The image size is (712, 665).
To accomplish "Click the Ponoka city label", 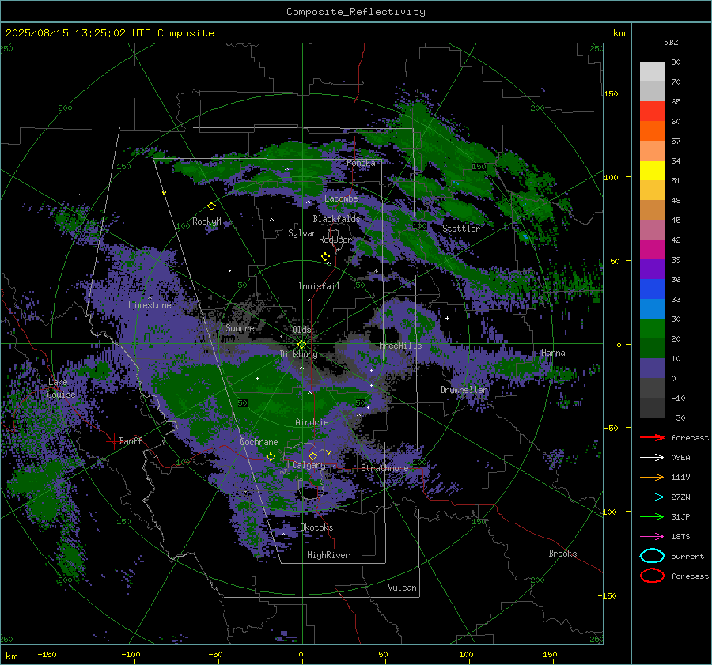I will tap(361, 163).
